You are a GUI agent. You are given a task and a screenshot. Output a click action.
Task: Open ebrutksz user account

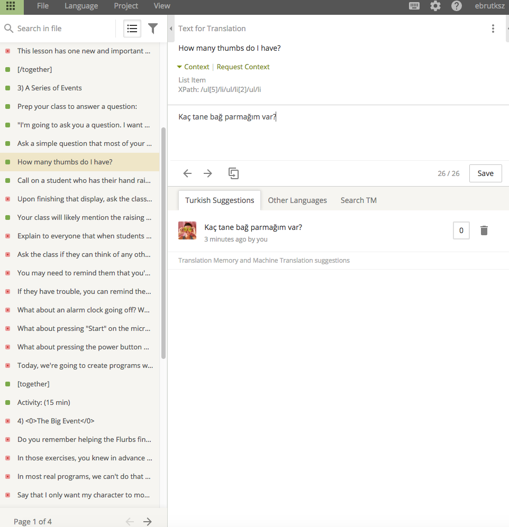tap(489, 6)
